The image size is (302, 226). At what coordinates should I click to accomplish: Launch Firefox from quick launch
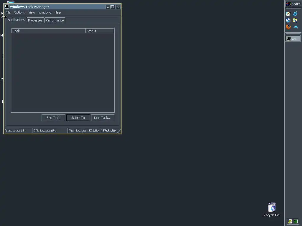[x=288, y=26]
